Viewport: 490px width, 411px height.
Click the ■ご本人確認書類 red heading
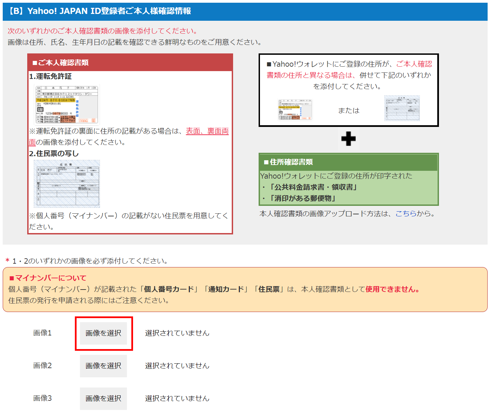point(130,63)
